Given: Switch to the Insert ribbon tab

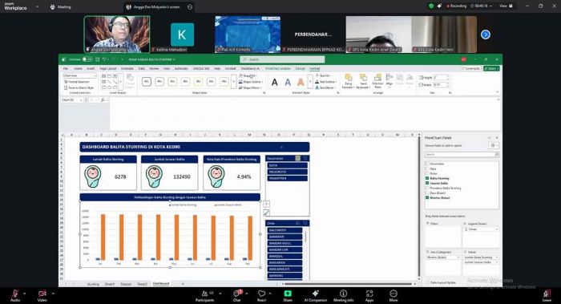Looking at the screenshot, I should point(91,68).
